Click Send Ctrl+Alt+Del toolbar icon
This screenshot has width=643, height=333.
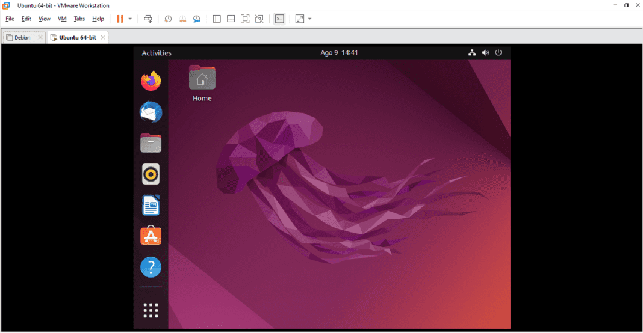click(148, 19)
